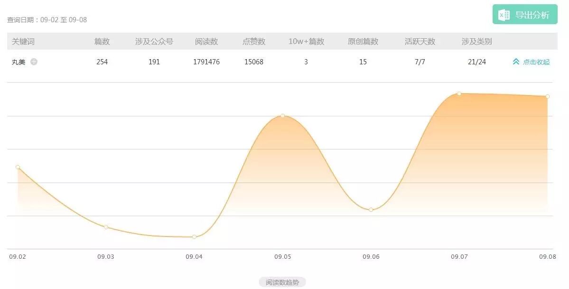This screenshot has height=289, width=569.
Task: Open the 丸美 keyword entry
Action: pyautogui.click(x=19, y=62)
